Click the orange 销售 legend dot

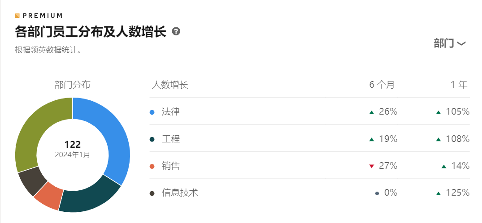(152, 167)
